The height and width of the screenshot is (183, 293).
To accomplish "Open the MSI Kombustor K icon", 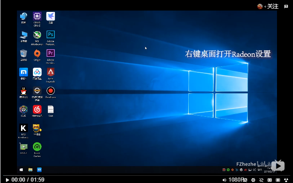I will coord(24,131).
